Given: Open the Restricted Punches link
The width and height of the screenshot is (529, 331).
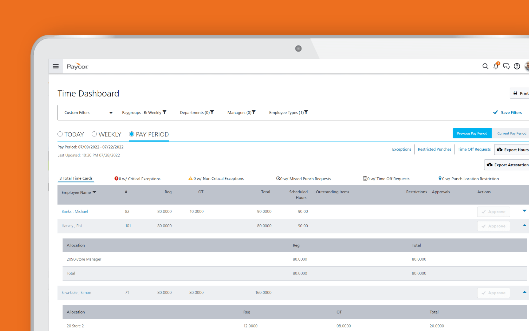Looking at the screenshot, I should 434,149.
